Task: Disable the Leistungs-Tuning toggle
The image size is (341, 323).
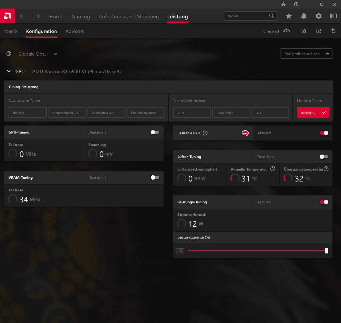Action: 324,202
